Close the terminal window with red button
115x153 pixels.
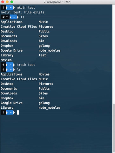click(x=3, y=2)
